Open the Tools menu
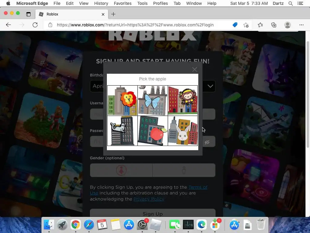 142,3
